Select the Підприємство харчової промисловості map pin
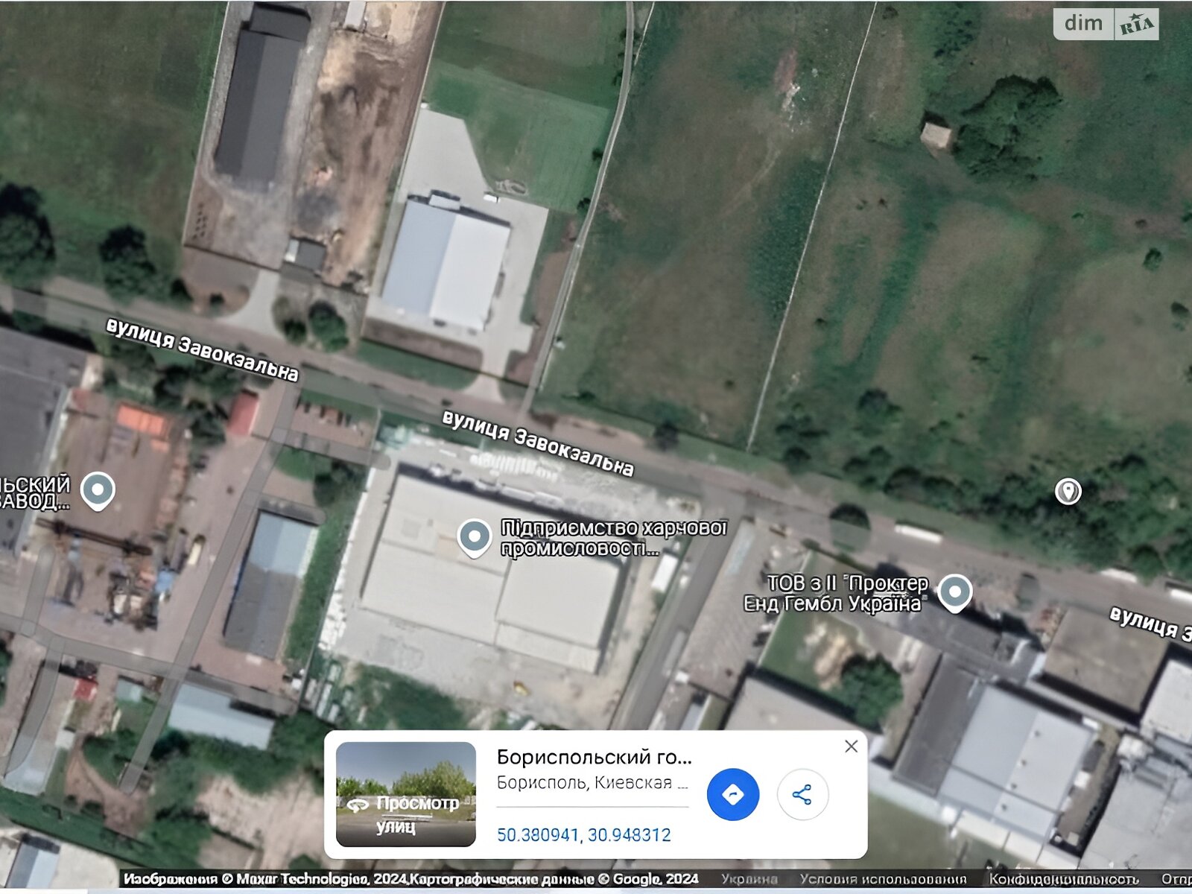The height and width of the screenshot is (894, 1192). (x=474, y=538)
